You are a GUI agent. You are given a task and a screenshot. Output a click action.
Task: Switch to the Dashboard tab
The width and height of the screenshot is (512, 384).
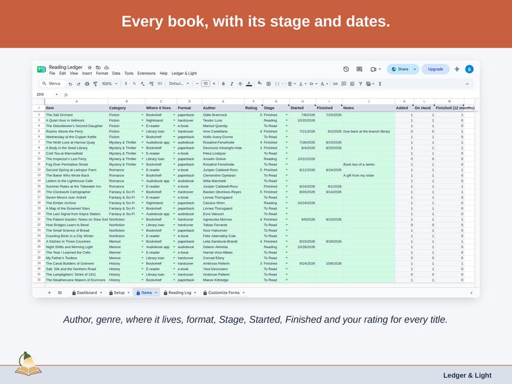[87, 293]
